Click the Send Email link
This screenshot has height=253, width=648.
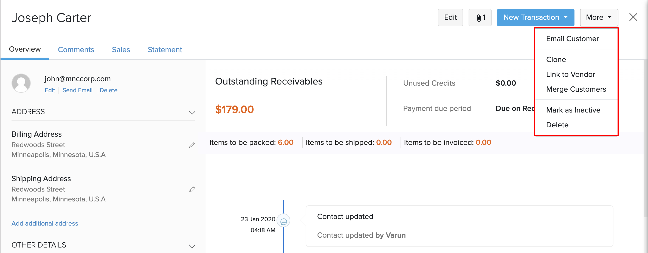(x=77, y=90)
